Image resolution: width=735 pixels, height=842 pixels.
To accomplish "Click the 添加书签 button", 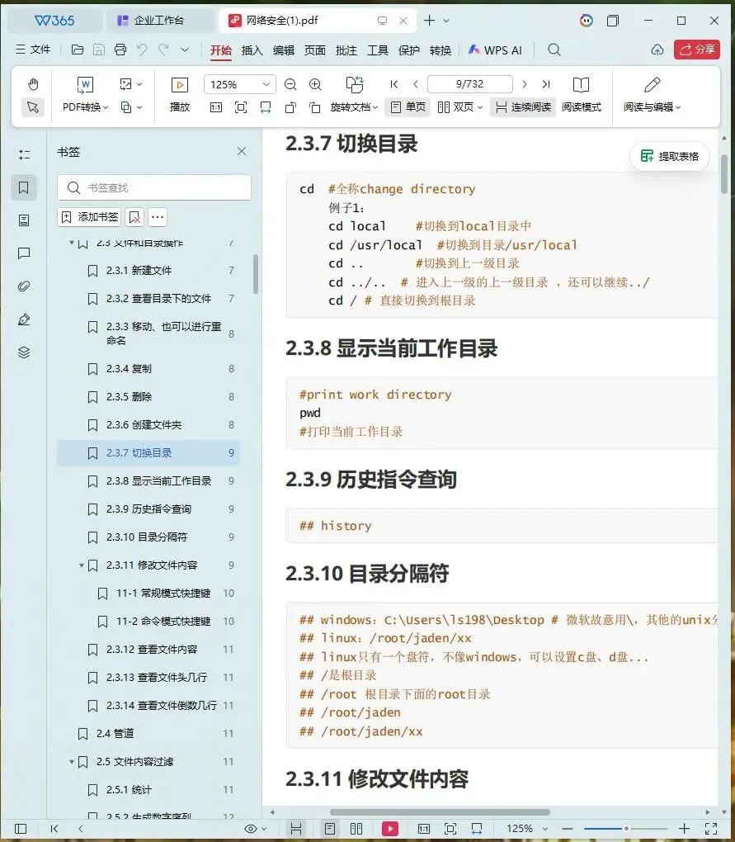I will tap(89, 217).
